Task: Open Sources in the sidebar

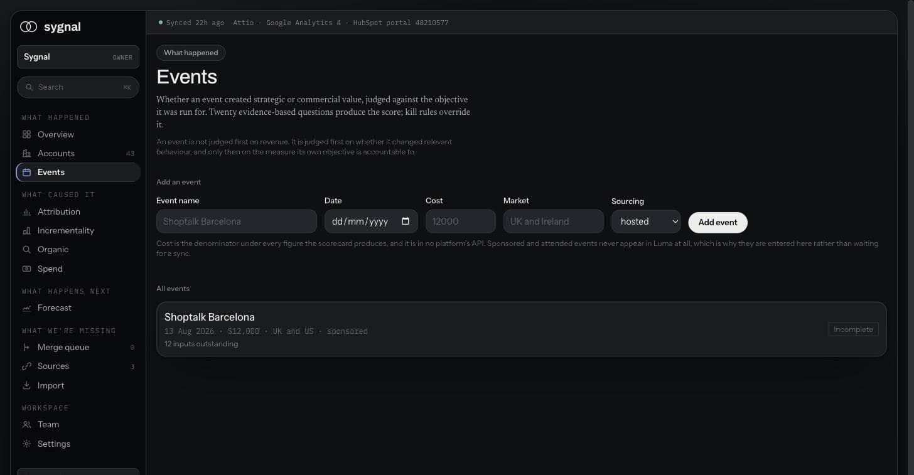Action: tap(78, 366)
